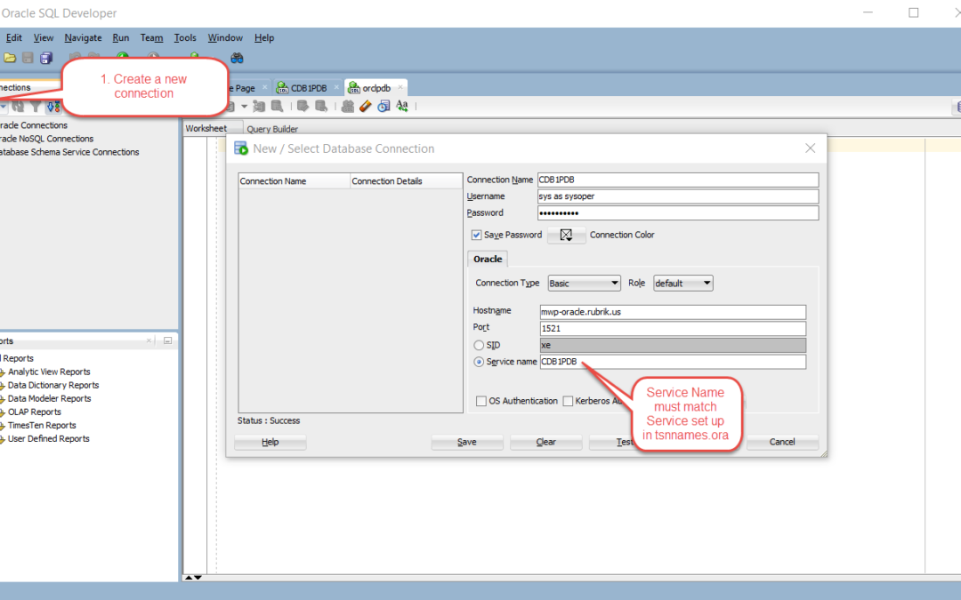Enable the OS Authentication checkbox
961x600 pixels.
pyautogui.click(x=481, y=401)
